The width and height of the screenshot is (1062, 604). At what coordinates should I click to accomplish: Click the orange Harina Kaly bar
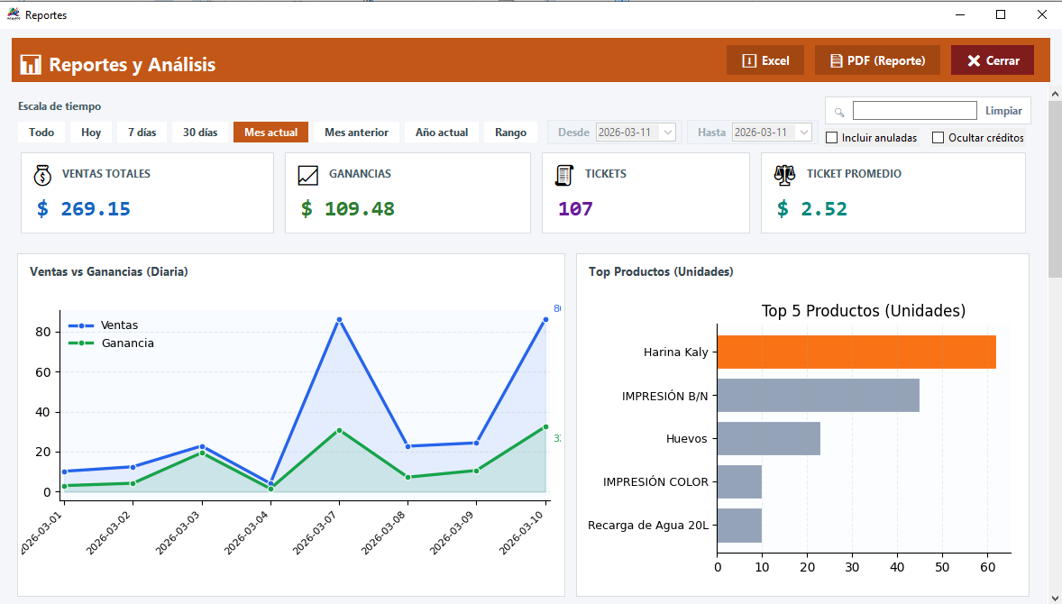tap(856, 352)
